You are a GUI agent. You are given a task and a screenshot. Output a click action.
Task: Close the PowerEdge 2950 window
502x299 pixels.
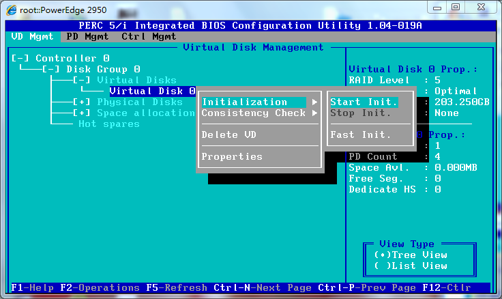[481, 8]
